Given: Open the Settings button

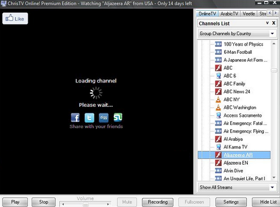Looking at the screenshot, I should click(231, 202).
